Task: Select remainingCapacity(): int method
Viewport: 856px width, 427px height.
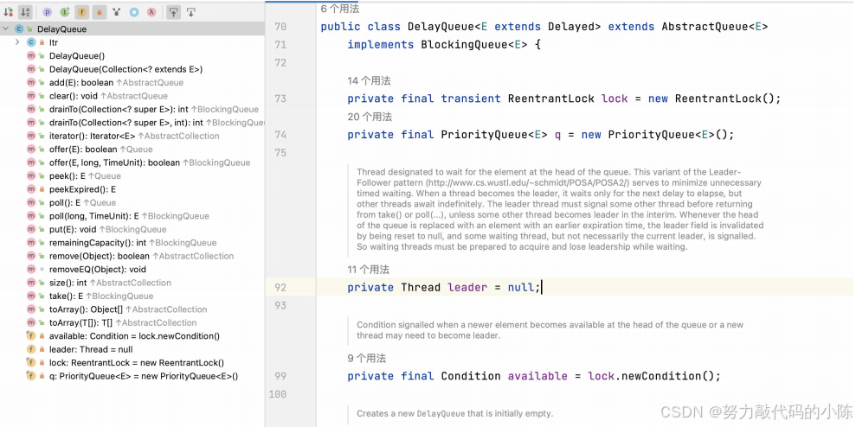Action: pyautogui.click(x=132, y=243)
